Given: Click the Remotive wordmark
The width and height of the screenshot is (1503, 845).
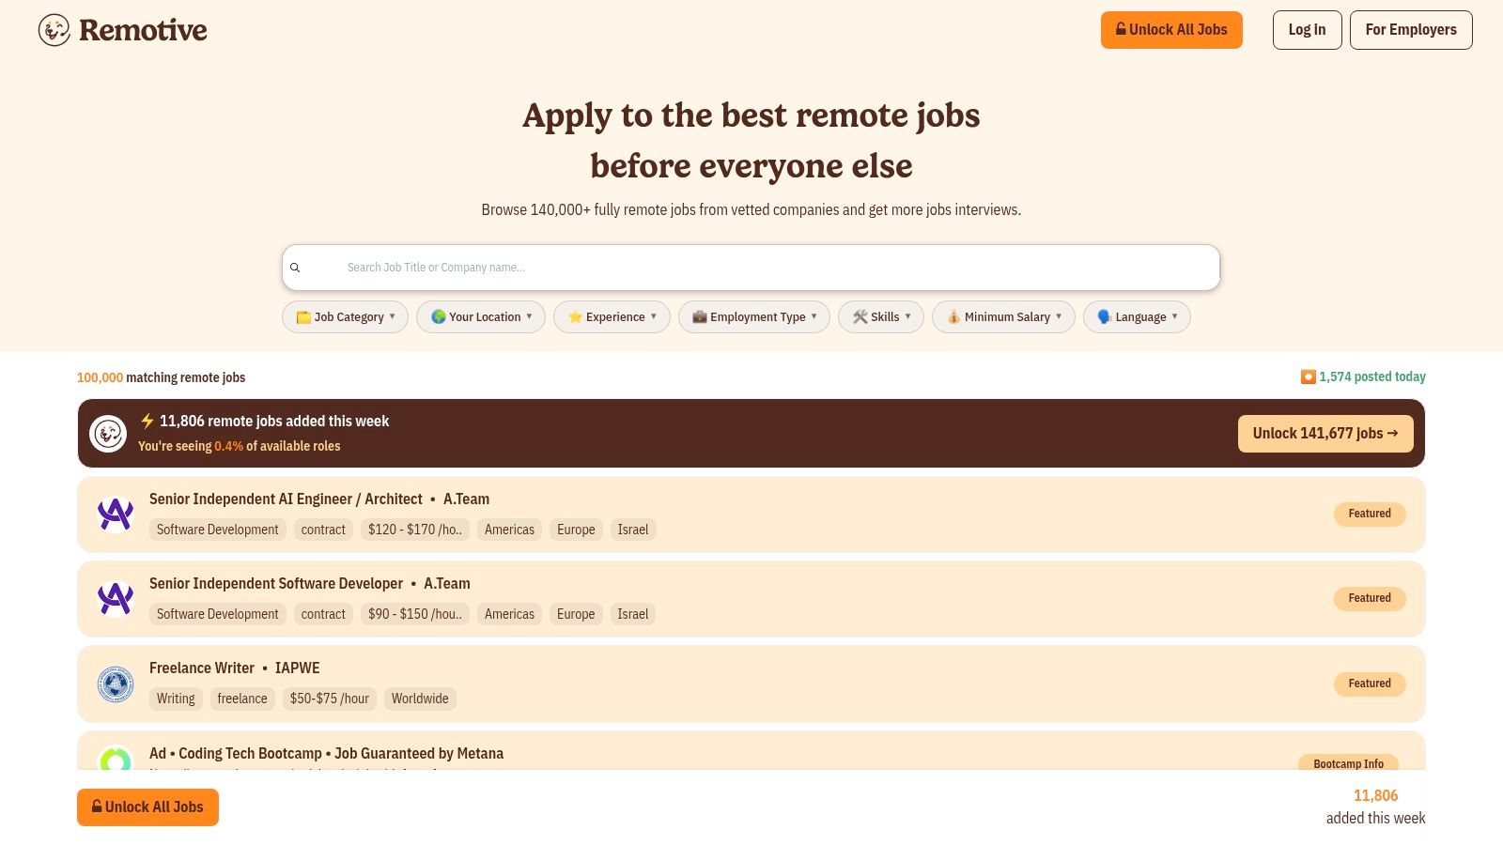Looking at the screenshot, I should coord(143,30).
